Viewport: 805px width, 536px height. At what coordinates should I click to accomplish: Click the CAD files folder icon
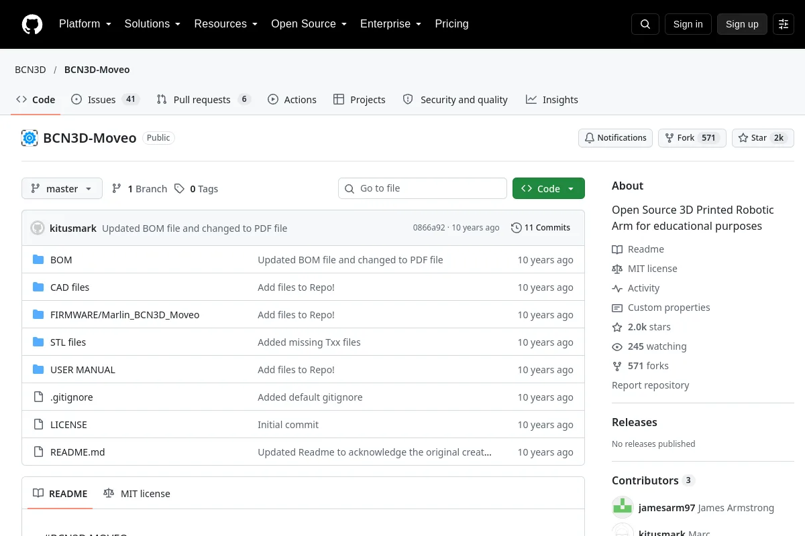coord(38,287)
